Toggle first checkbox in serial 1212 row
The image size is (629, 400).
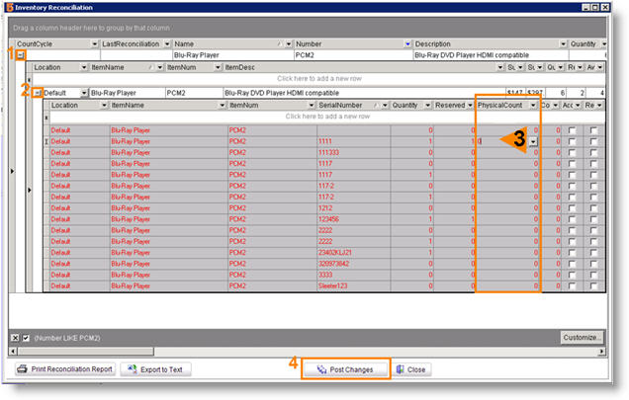[x=572, y=208]
